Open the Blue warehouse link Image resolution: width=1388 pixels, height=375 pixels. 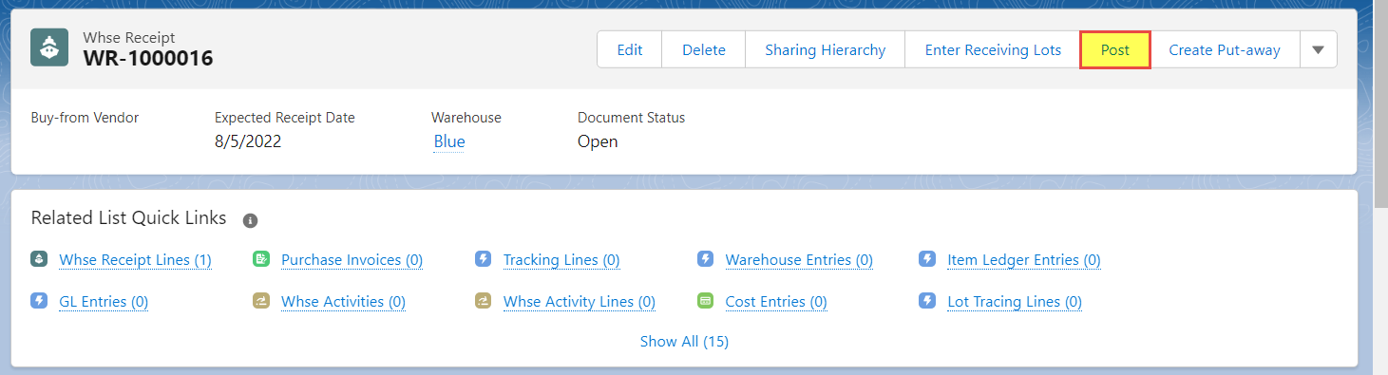click(449, 141)
